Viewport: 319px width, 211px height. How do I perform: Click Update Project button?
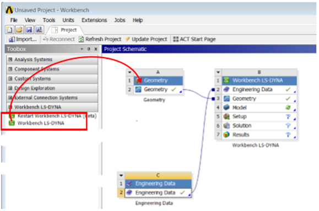click(146, 39)
